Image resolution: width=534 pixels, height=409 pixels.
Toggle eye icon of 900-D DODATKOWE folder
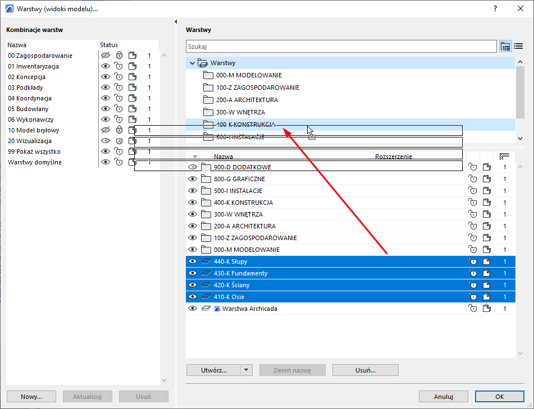[x=193, y=167]
